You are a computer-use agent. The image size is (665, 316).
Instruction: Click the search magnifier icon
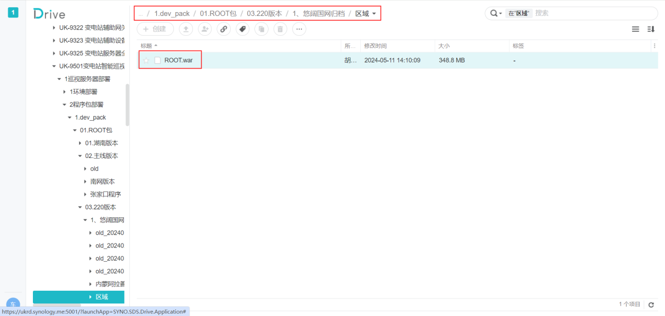point(494,13)
